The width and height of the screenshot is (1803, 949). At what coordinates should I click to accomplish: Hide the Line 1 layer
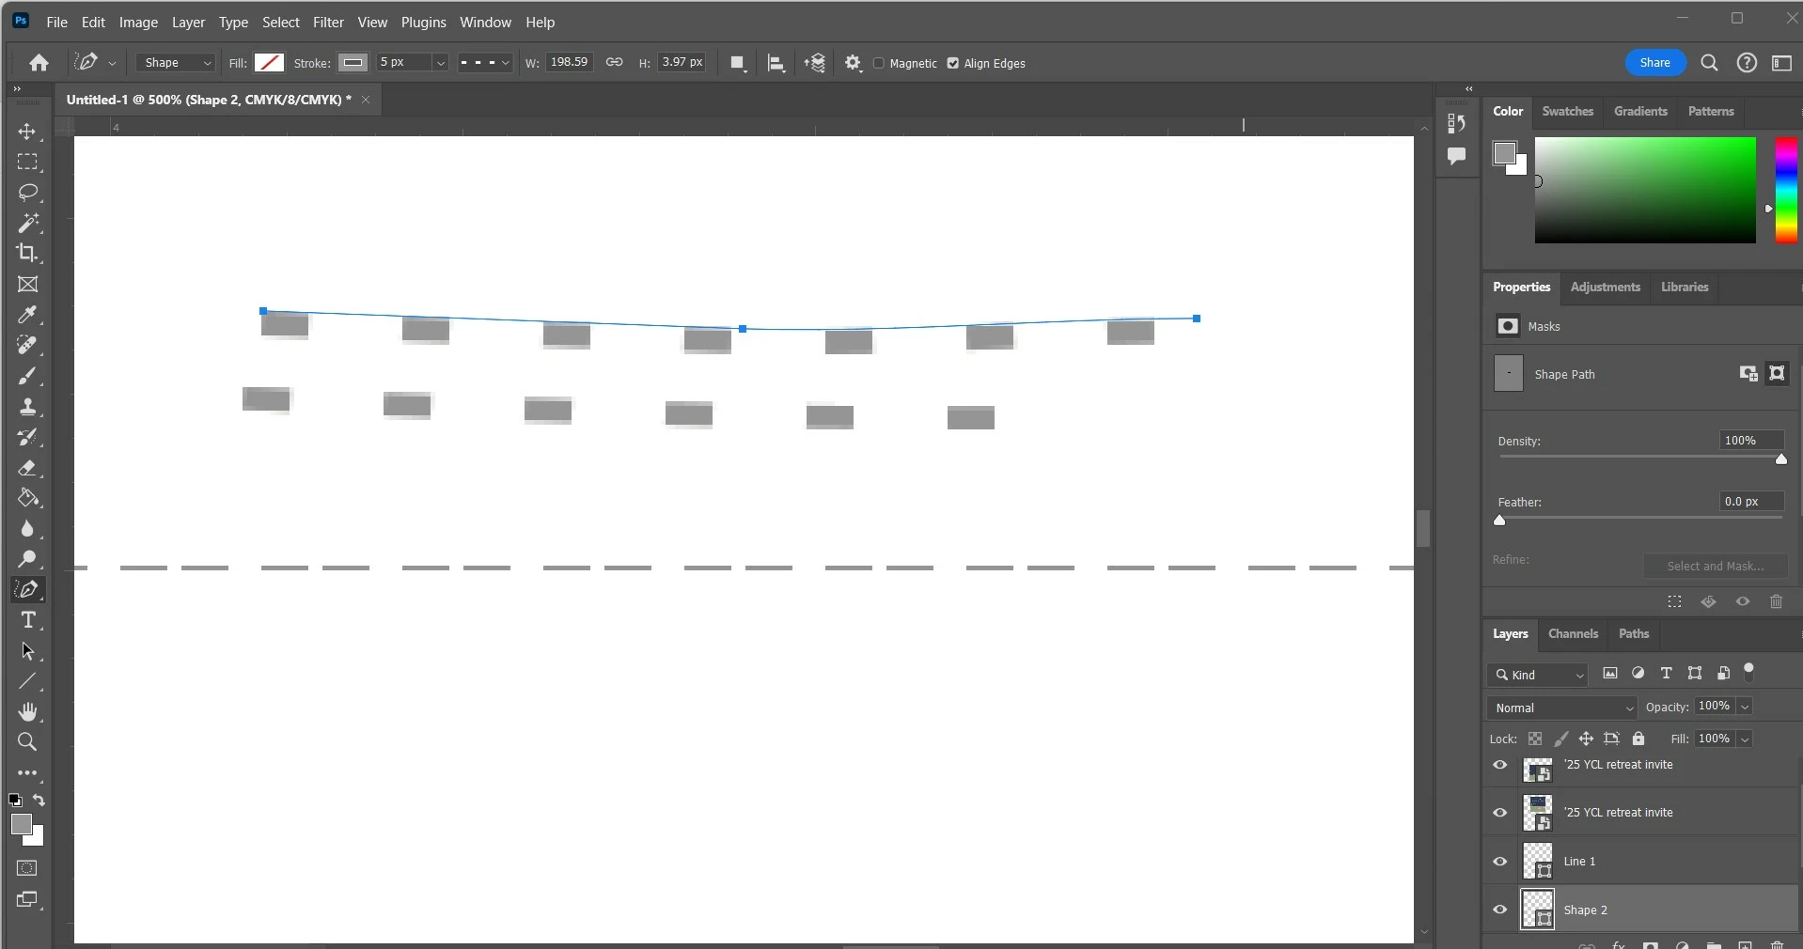click(1500, 861)
